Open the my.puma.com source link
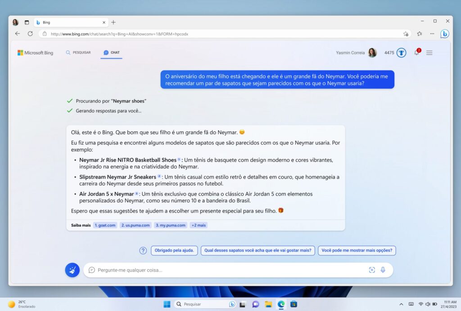The width and height of the screenshot is (461, 311). point(171,225)
